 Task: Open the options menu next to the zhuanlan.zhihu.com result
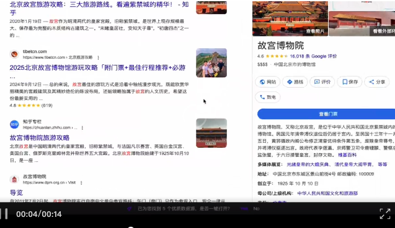pos(82,128)
